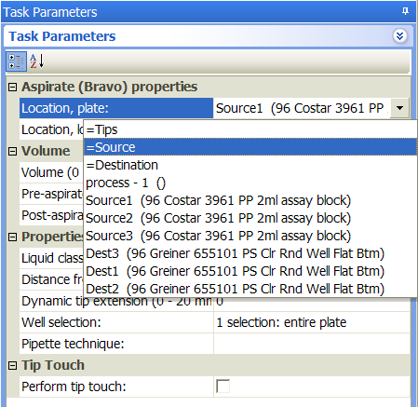Collapse the Volume section
The image size is (418, 407).
coord(12,151)
